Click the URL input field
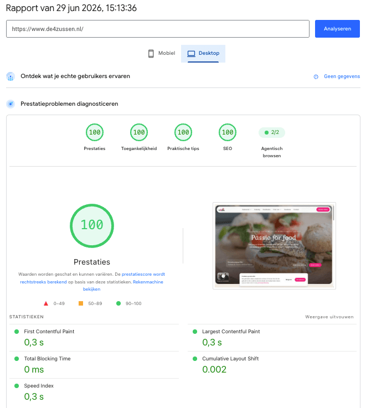Viewport: 366px width, 408px height. click(158, 29)
